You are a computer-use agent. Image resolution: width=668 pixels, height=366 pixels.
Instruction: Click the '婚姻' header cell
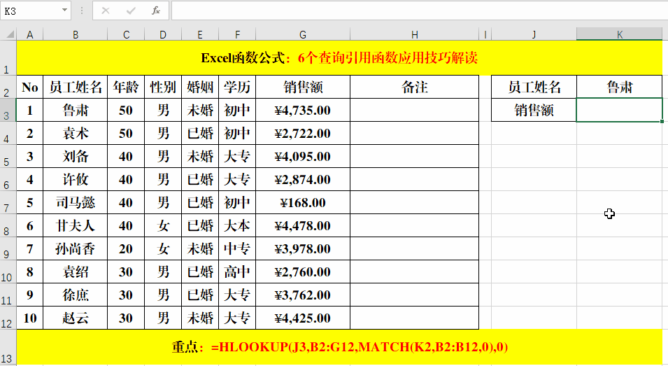pos(200,87)
